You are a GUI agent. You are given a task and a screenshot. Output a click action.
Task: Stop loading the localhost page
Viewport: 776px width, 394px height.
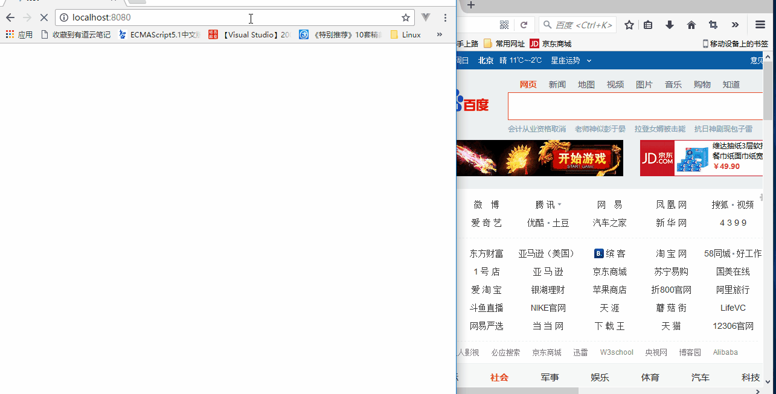43,17
